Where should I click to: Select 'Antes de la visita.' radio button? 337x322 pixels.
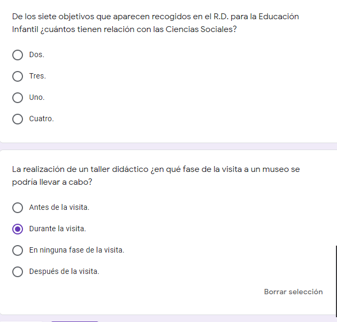click(x=18, y=207)
